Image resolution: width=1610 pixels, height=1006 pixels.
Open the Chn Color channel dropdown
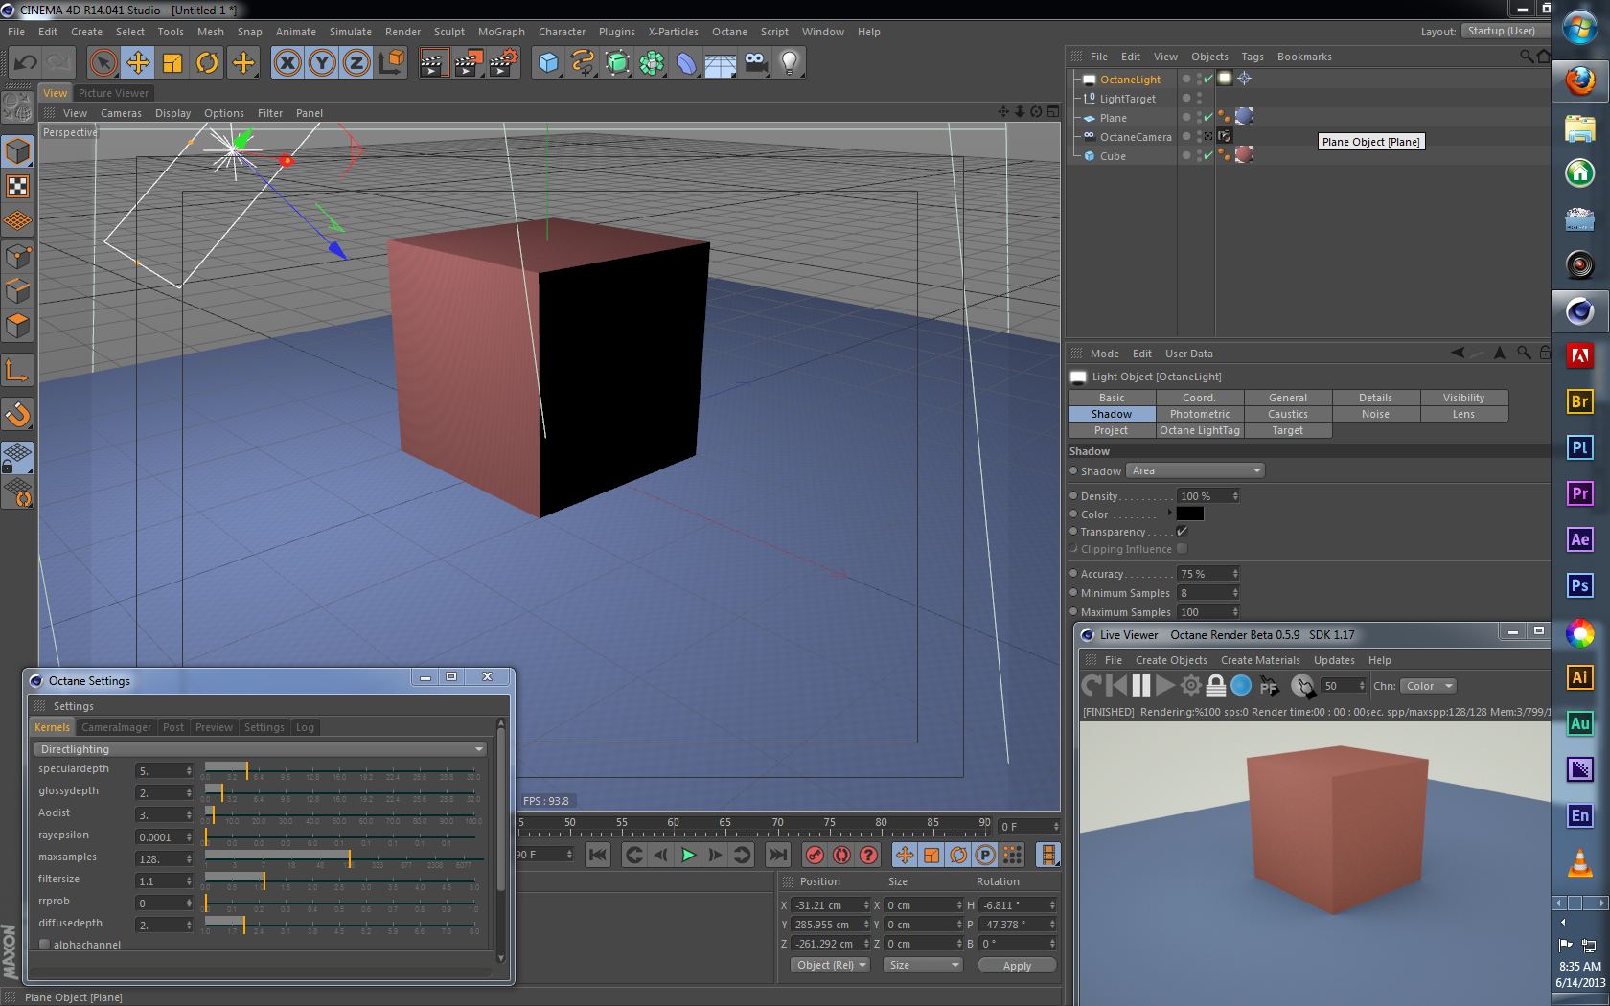point(1428,686)
